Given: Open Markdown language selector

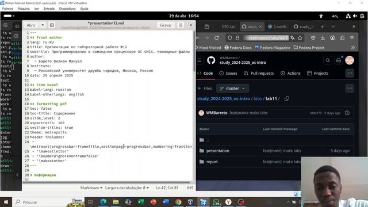Looking at the screenshot, I should (x=91, y=188).
